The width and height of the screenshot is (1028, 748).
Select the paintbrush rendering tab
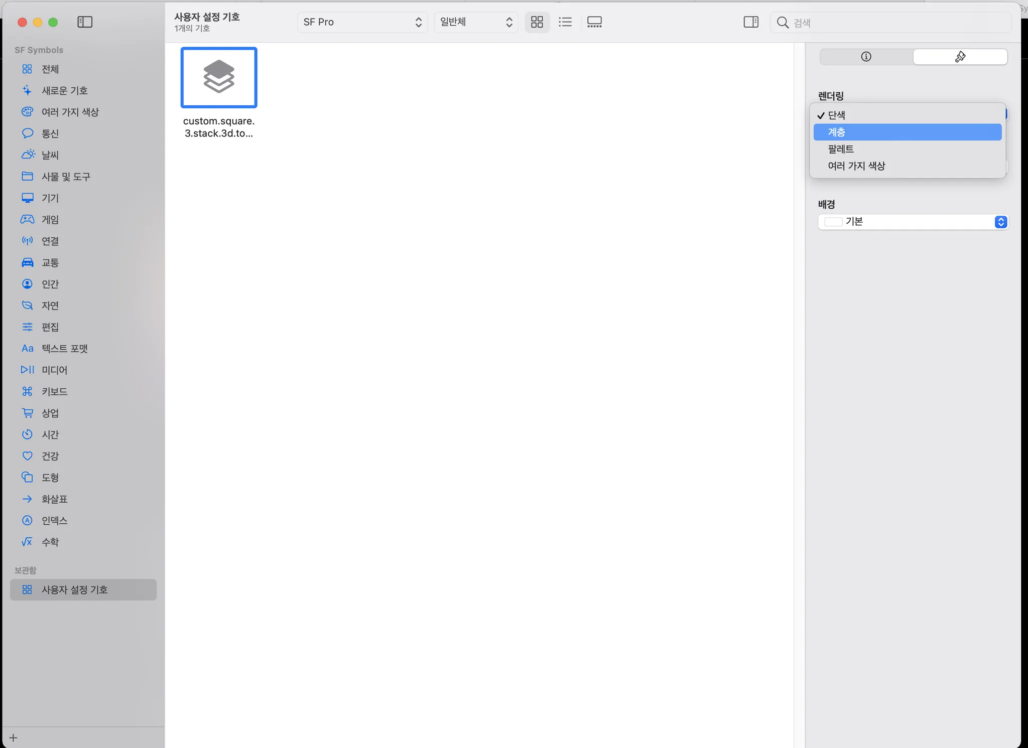[x=960, y=57]
